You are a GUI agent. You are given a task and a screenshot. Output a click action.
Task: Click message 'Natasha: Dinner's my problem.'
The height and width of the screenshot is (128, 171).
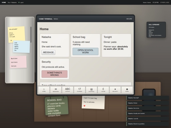(148, 124)
